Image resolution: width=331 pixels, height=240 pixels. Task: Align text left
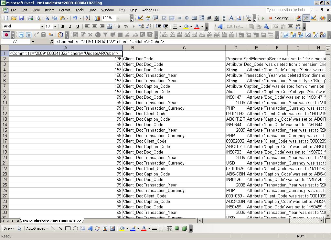87,26
